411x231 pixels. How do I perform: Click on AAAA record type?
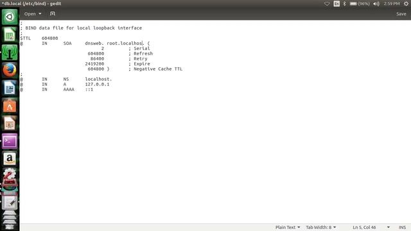[69, 89]
